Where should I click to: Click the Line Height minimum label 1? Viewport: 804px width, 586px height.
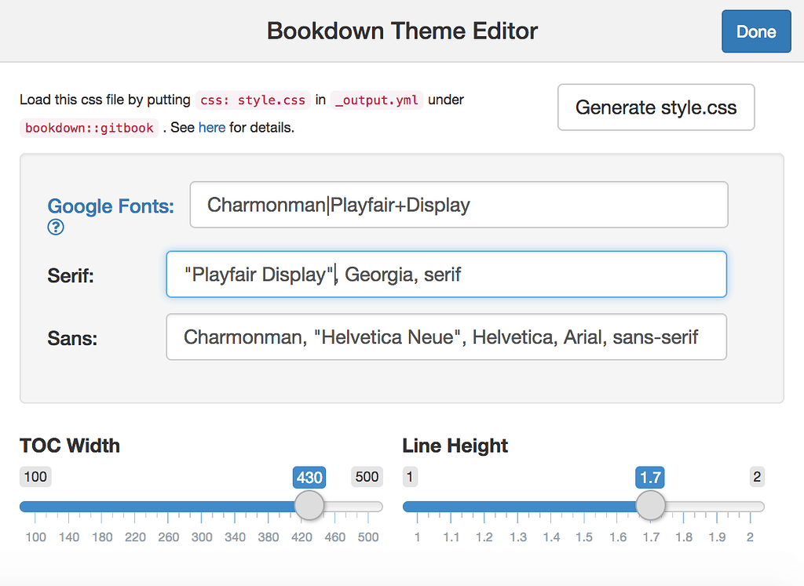click(x=409, y=477)
